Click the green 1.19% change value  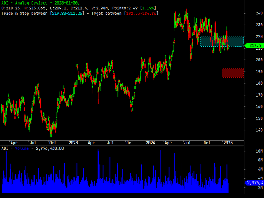pos(148,8)
